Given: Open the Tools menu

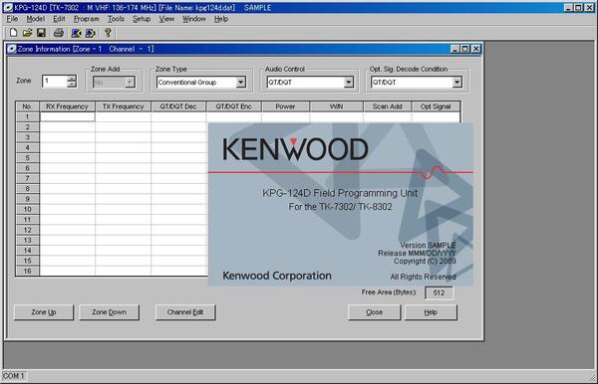Looking at the screenshot, I should (x=116, y=19).
